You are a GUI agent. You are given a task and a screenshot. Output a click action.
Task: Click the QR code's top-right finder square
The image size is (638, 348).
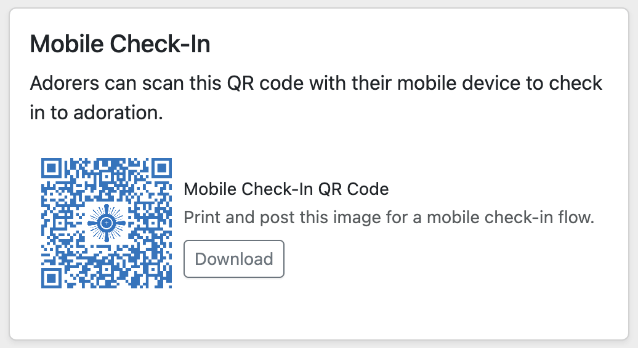[161, 168]
